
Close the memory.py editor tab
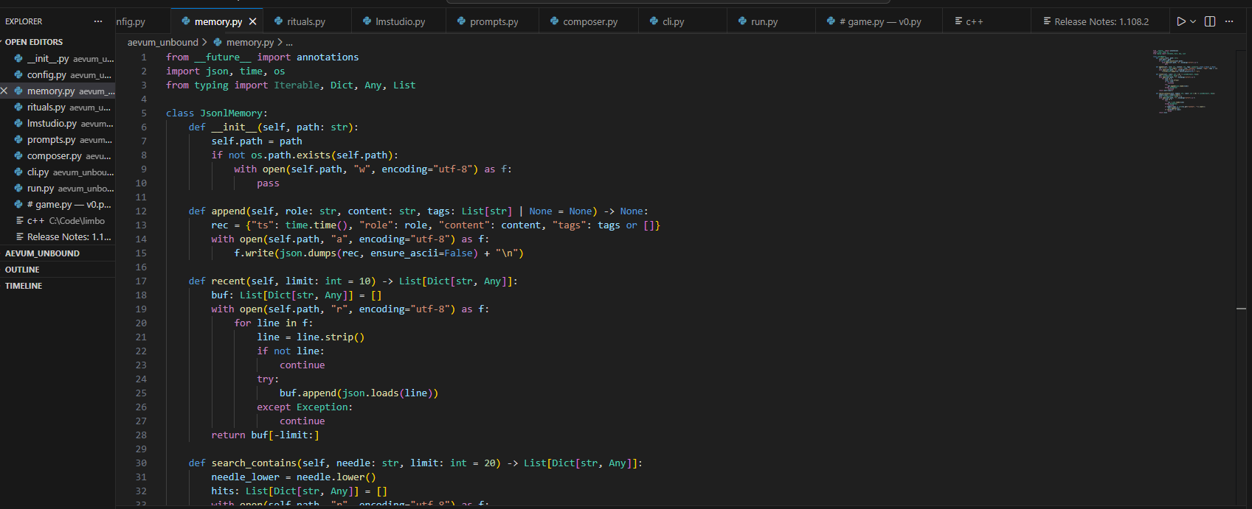pos(253,21)
